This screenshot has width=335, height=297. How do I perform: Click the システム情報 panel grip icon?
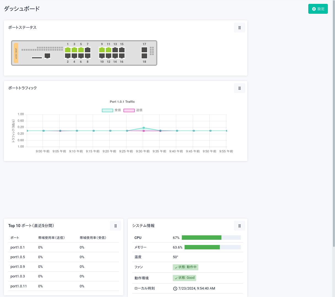point(239,226)
